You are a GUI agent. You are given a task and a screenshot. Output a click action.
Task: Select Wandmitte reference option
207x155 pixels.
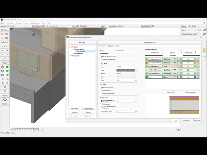(102, 104)
